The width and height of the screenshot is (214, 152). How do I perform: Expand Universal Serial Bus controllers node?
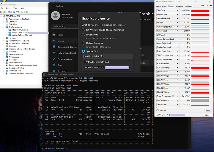point(4,73)
